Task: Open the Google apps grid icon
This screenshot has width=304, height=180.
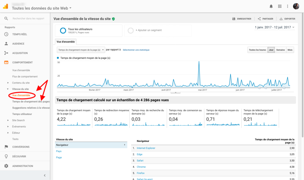Action: pos(279,6)
